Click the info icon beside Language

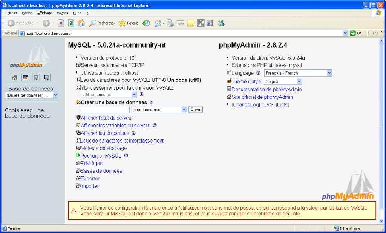point(258,73)
